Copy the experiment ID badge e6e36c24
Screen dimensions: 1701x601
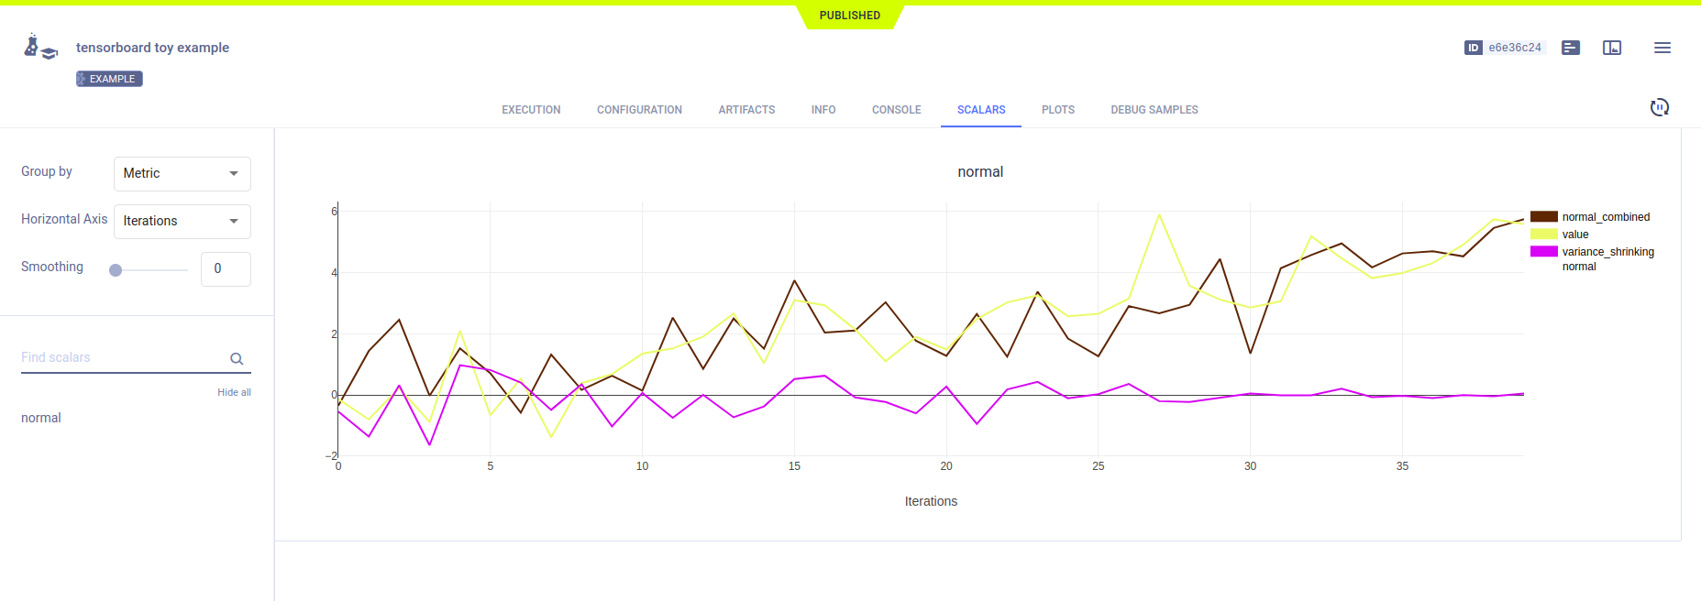[1505, 48]
